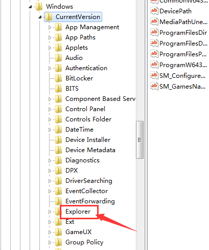This screenshot has width=209, height=250.
Task: Click the tree pane vertical scrollbar thumb
Action: [x=140, y=140]
